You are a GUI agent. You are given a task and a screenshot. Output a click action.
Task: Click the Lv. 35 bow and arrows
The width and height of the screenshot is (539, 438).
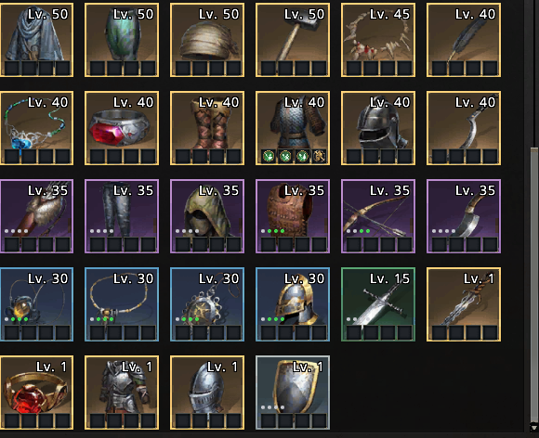[x=378, y=216]
